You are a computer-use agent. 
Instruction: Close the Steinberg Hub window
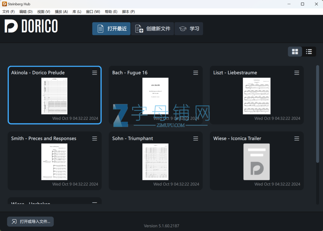point(316,4)
